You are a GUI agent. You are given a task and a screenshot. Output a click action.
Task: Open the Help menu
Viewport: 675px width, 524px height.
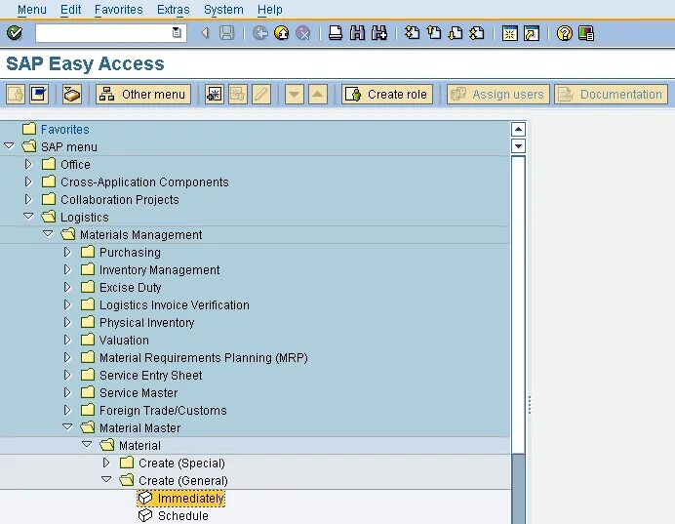(x=270, y=10)
